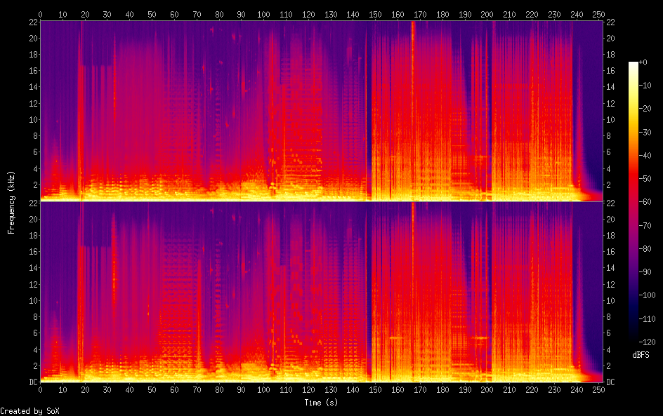This screenshot has height=416, width=663.
Task: Click the '-80' color scale label
Action: (x=645, y=249)
